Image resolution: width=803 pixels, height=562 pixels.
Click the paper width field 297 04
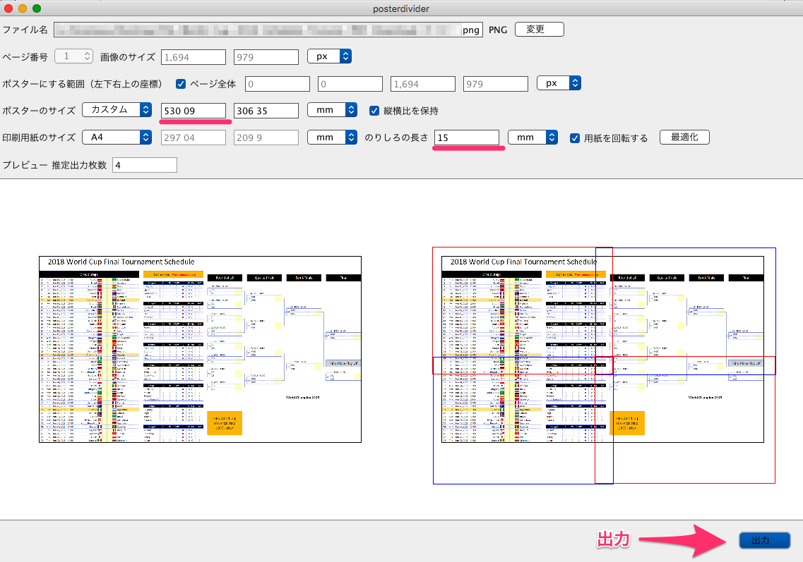(x=193, y=138)
